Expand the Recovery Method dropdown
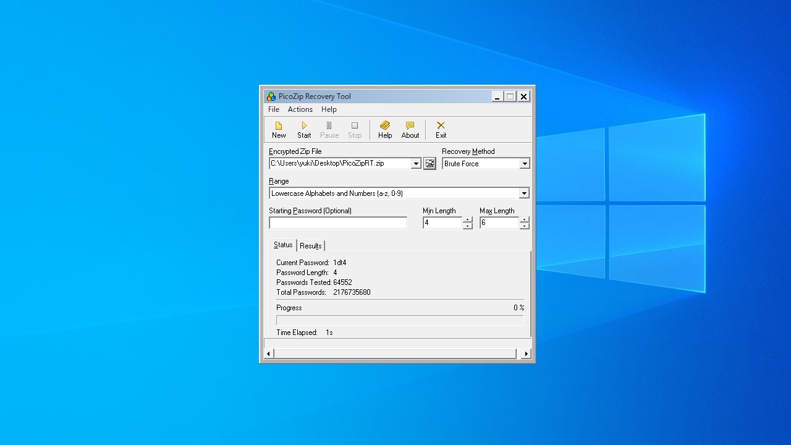 [525, 164]
